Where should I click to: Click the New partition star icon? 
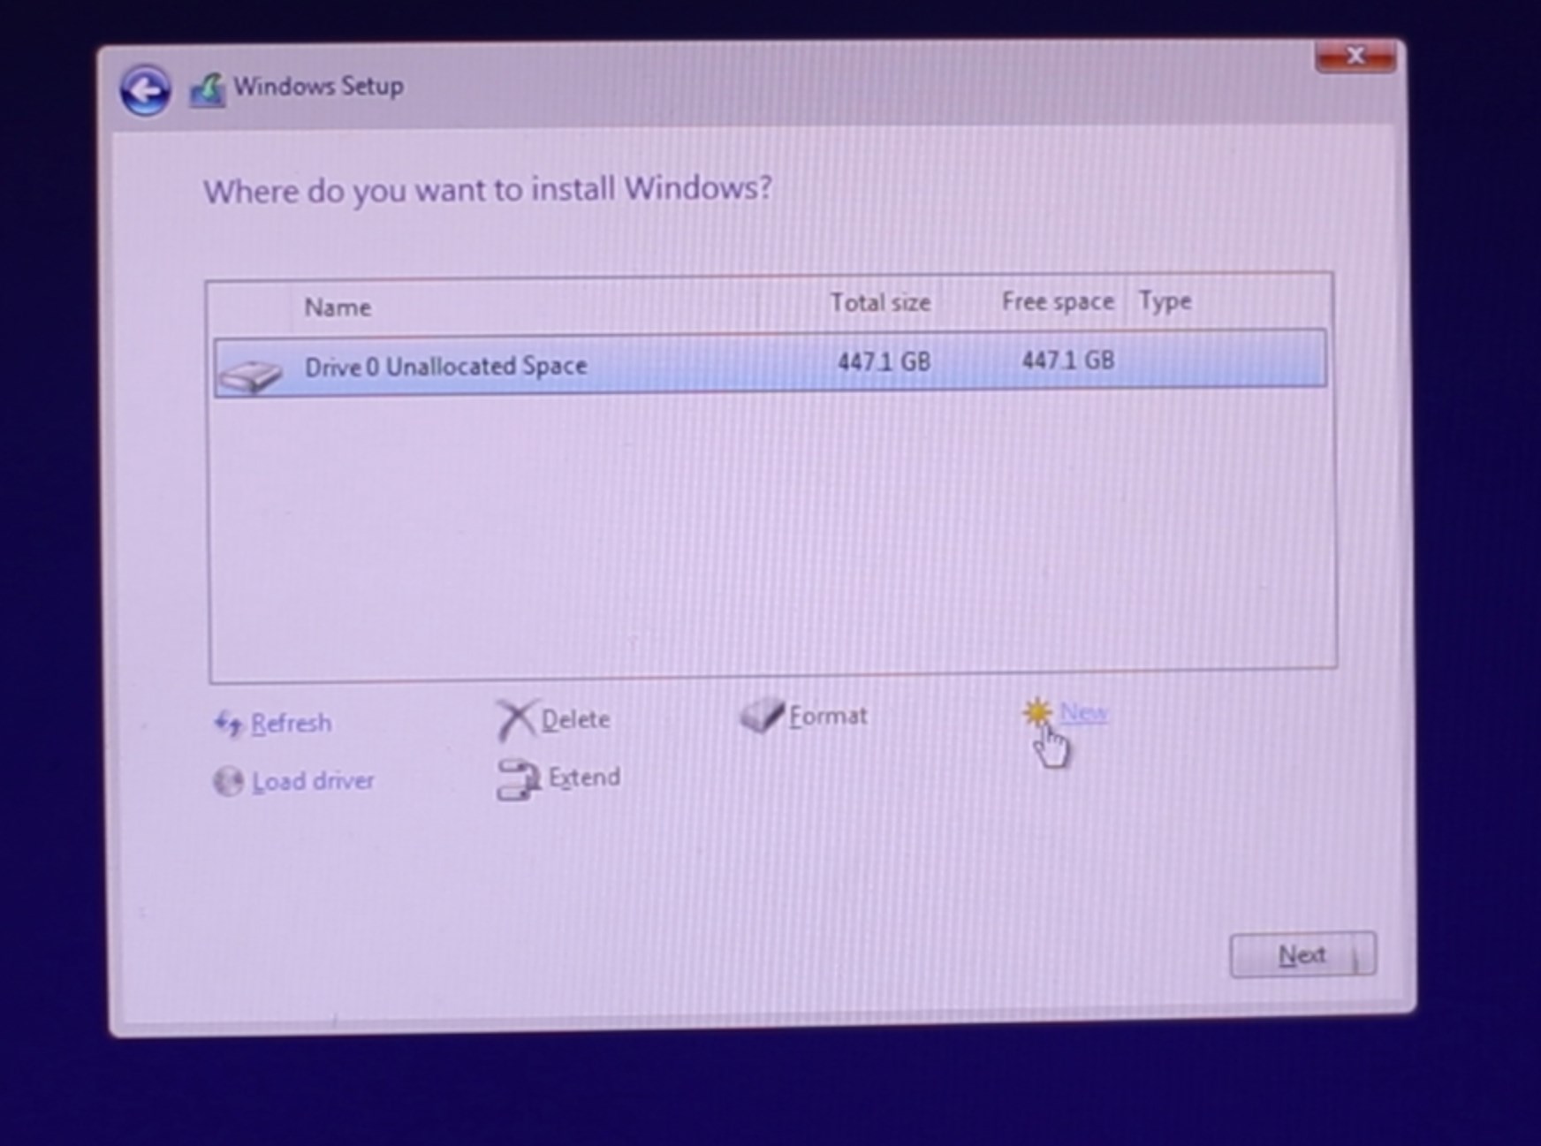pos(1037,712)
